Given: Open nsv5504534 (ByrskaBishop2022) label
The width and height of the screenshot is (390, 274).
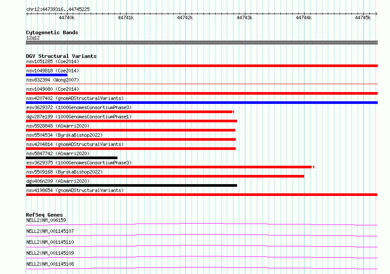Looking at the screenshot, I should pos(64,135).
